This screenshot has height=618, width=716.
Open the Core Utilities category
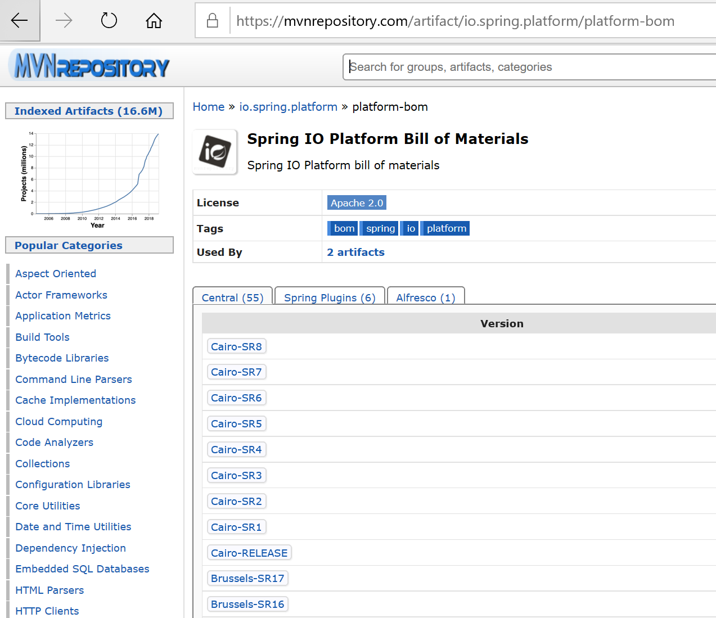48,506
